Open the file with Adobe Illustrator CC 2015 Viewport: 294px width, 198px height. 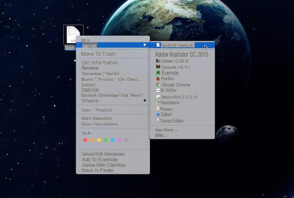tap(182, 55)
